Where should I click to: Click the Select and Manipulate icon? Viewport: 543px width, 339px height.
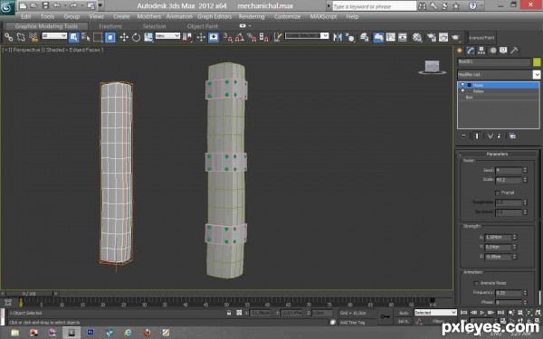201,37
